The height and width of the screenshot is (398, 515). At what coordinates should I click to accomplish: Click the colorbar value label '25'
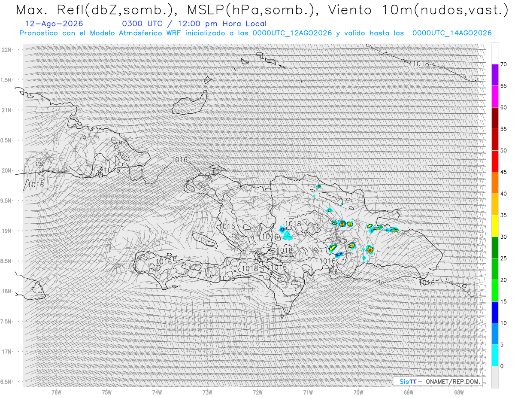503,258
